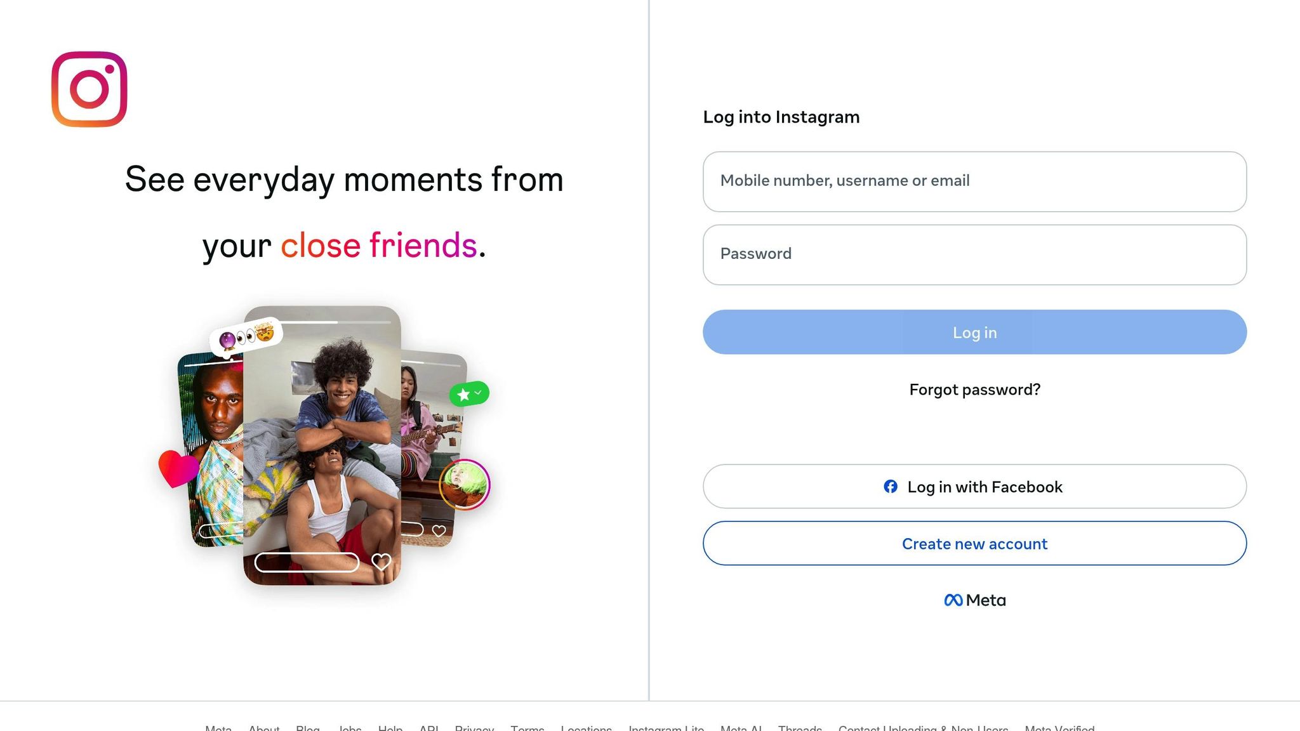
Task: Click Create new account button
Action: coord(974,544)
